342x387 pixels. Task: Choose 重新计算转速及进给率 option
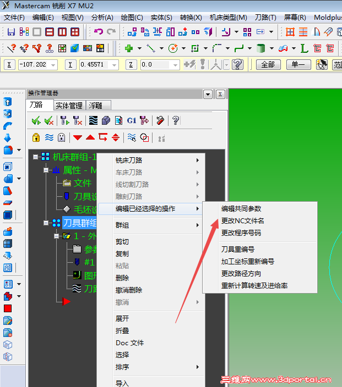click(254, 285)
